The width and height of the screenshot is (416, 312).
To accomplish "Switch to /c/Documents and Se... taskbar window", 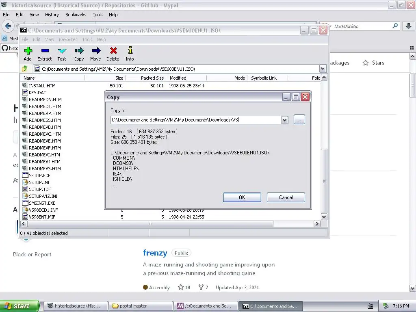I will pyautogui.click(x=205, y=306).
